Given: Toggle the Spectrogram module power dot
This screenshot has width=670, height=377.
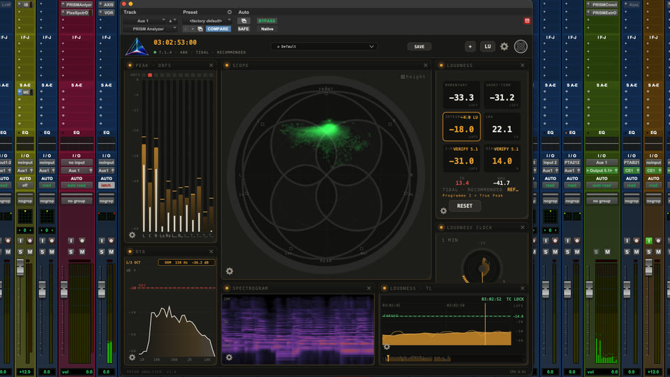Looking at the screenshot, I should coord(227,288).
